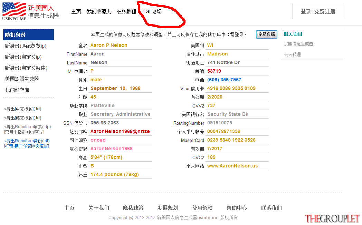Click the 职业 field Secretary, Administrative
The image size is (362, 225).
pos(120,114)
